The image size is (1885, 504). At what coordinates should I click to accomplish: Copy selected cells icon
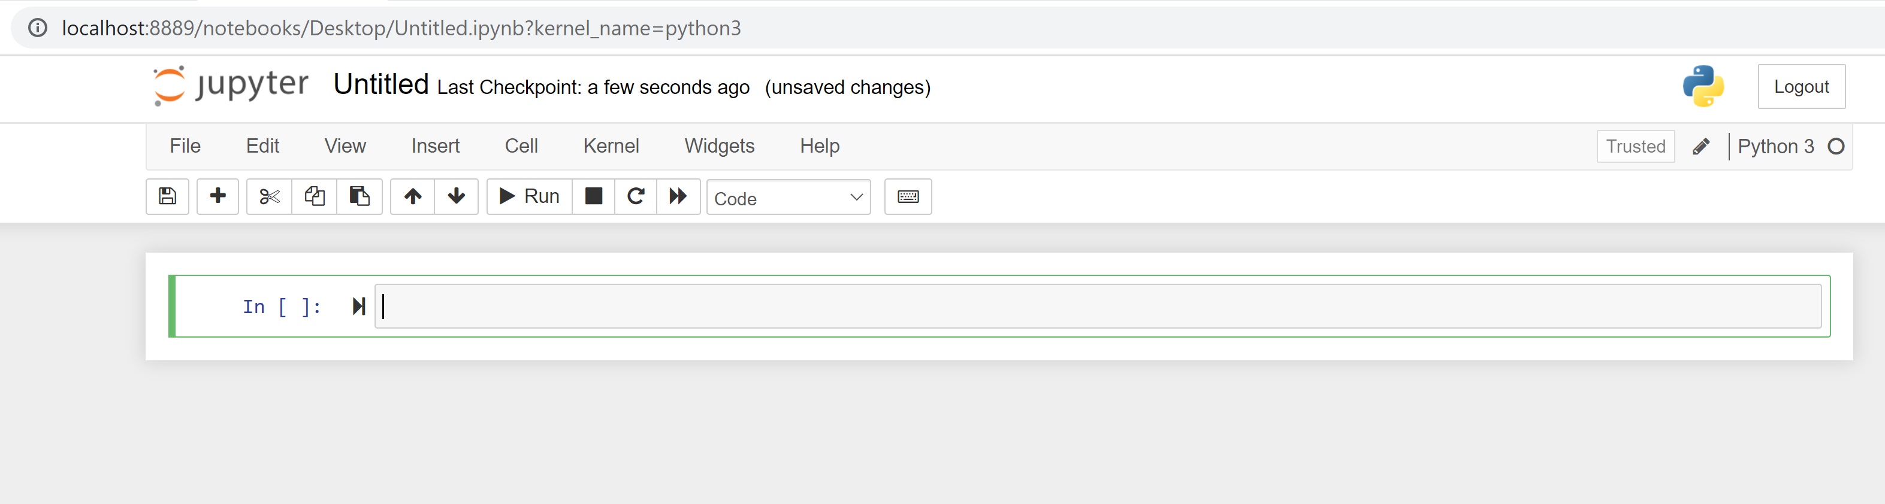click(315, 197)
